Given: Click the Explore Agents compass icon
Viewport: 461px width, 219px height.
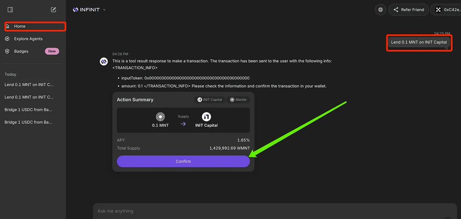Looking at the screenshot, I should click(x=7, y=39).
